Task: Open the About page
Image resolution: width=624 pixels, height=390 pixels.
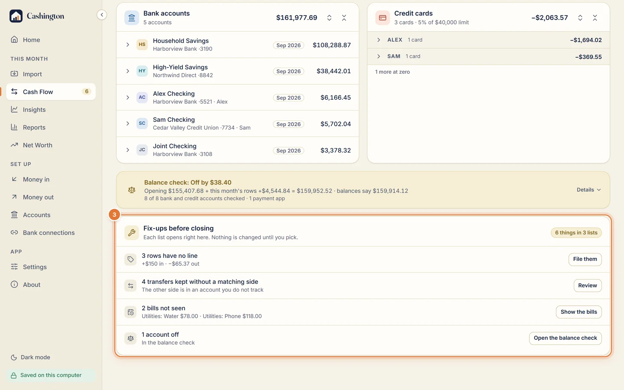Action: point(51,285)
